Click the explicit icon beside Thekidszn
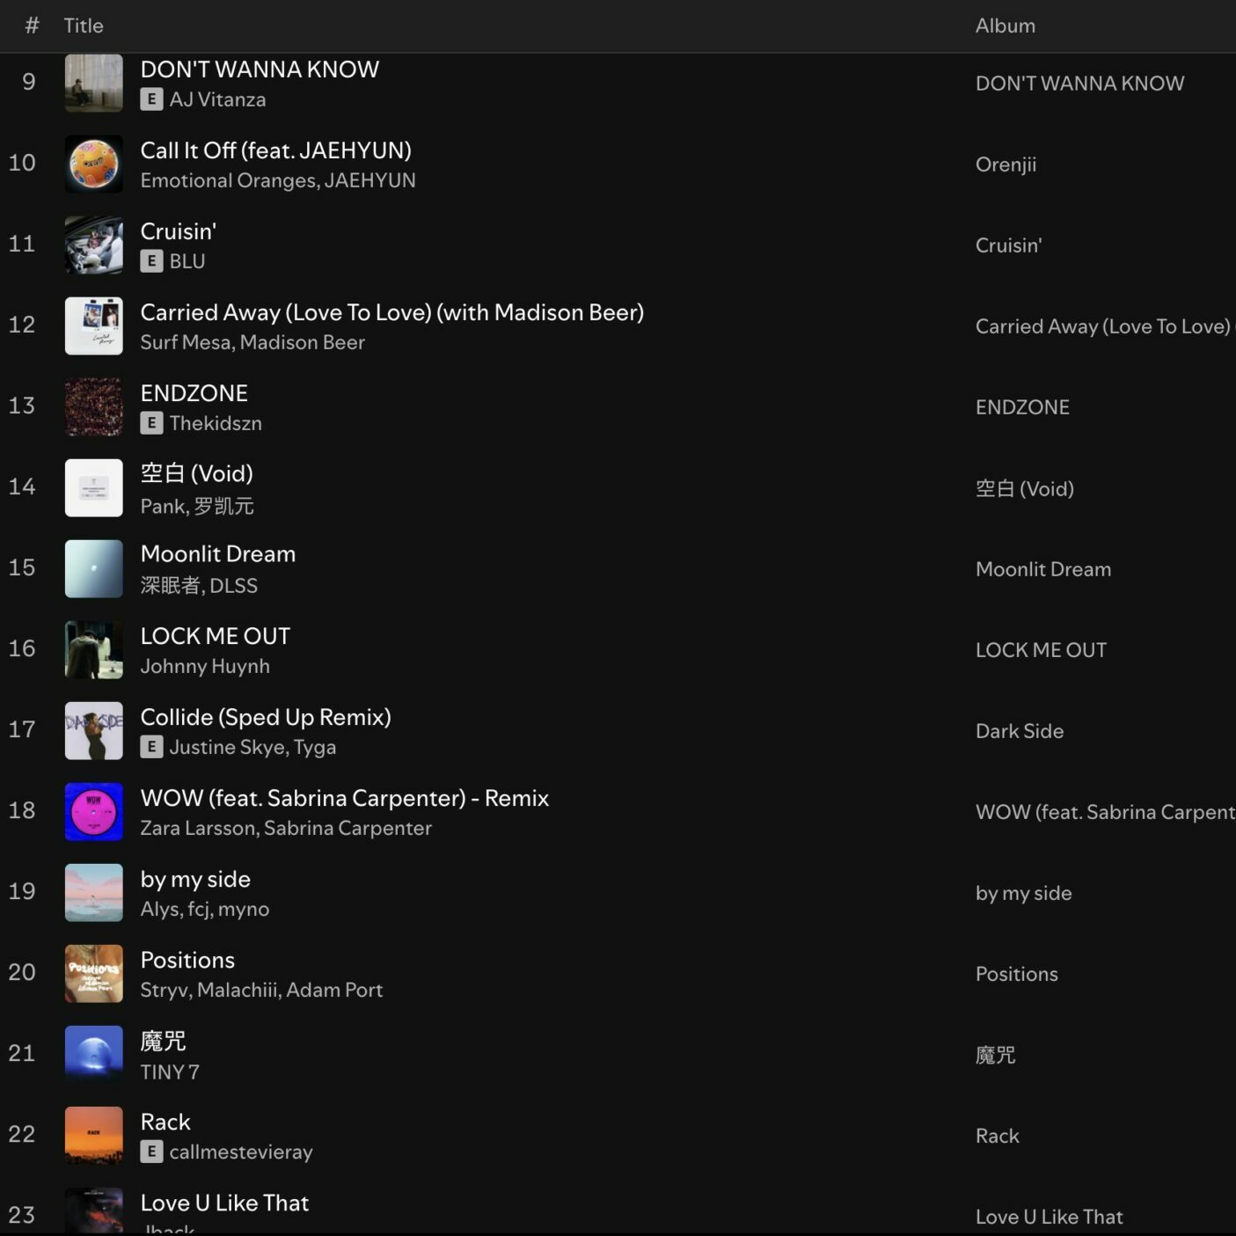This screenshot has height=1236, width=1236. tap(151, 423)
